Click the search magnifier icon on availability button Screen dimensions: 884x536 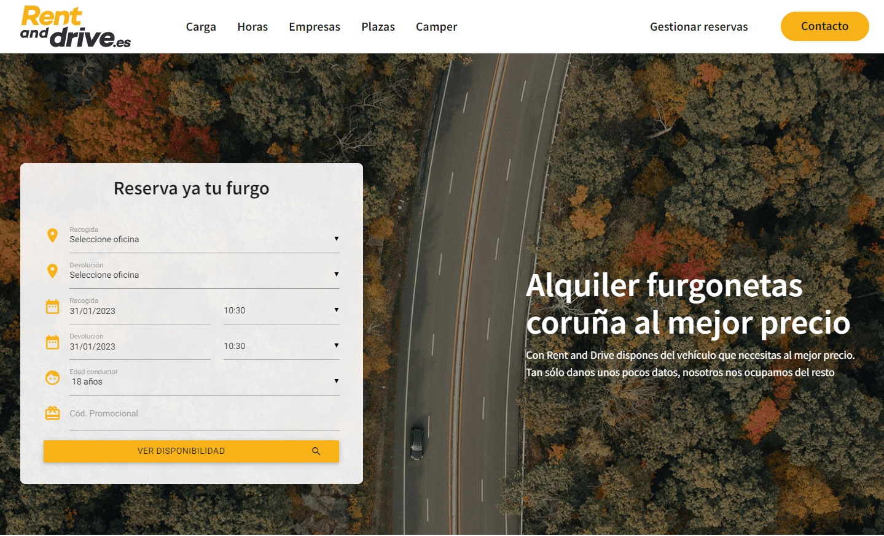point(316,451)
